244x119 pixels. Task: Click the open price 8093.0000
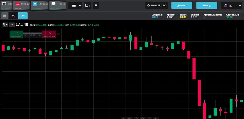41,25
